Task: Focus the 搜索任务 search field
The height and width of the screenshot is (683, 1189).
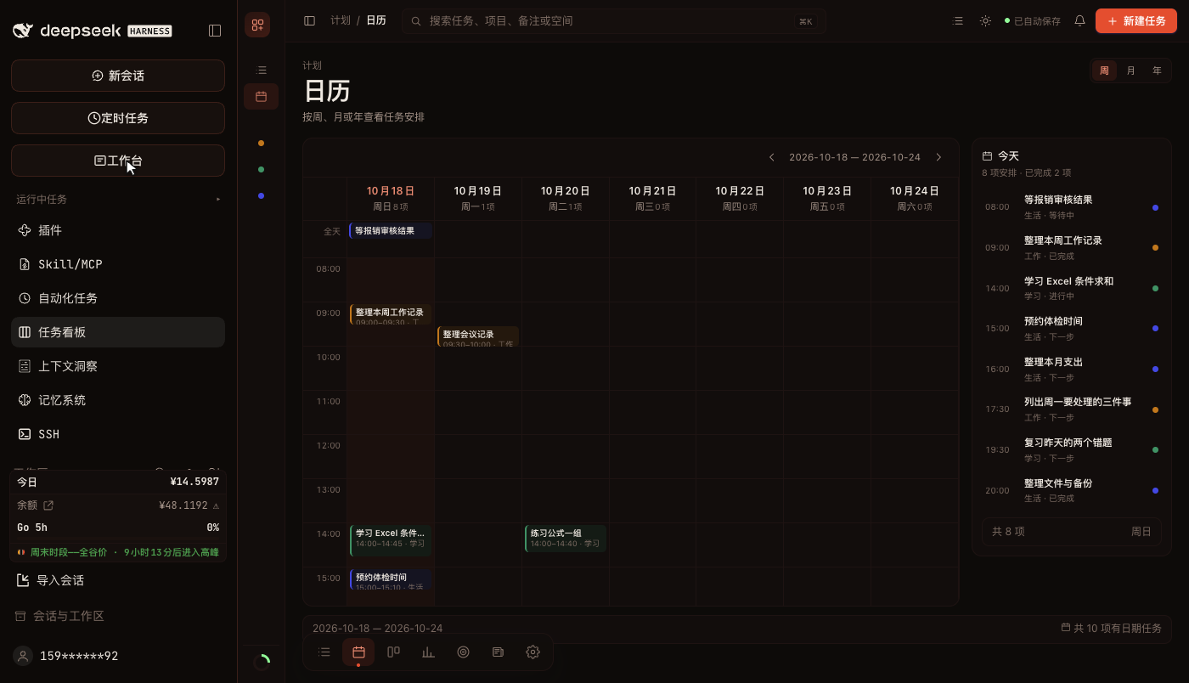Action: (x=614, y=21)
